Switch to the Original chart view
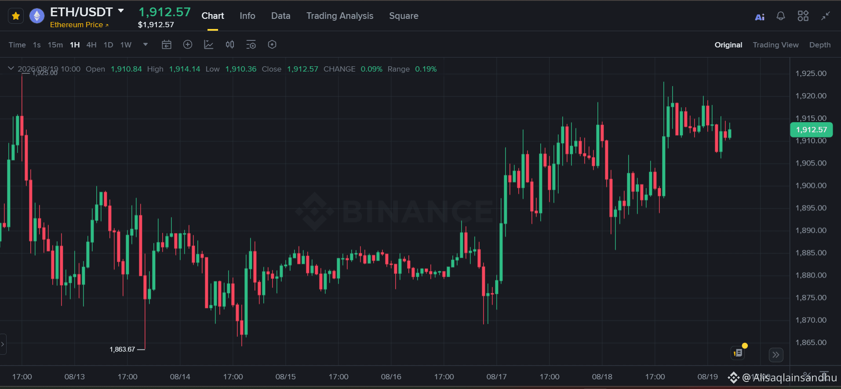The height and width of the screenshot is (389, 841). (728, 45)
